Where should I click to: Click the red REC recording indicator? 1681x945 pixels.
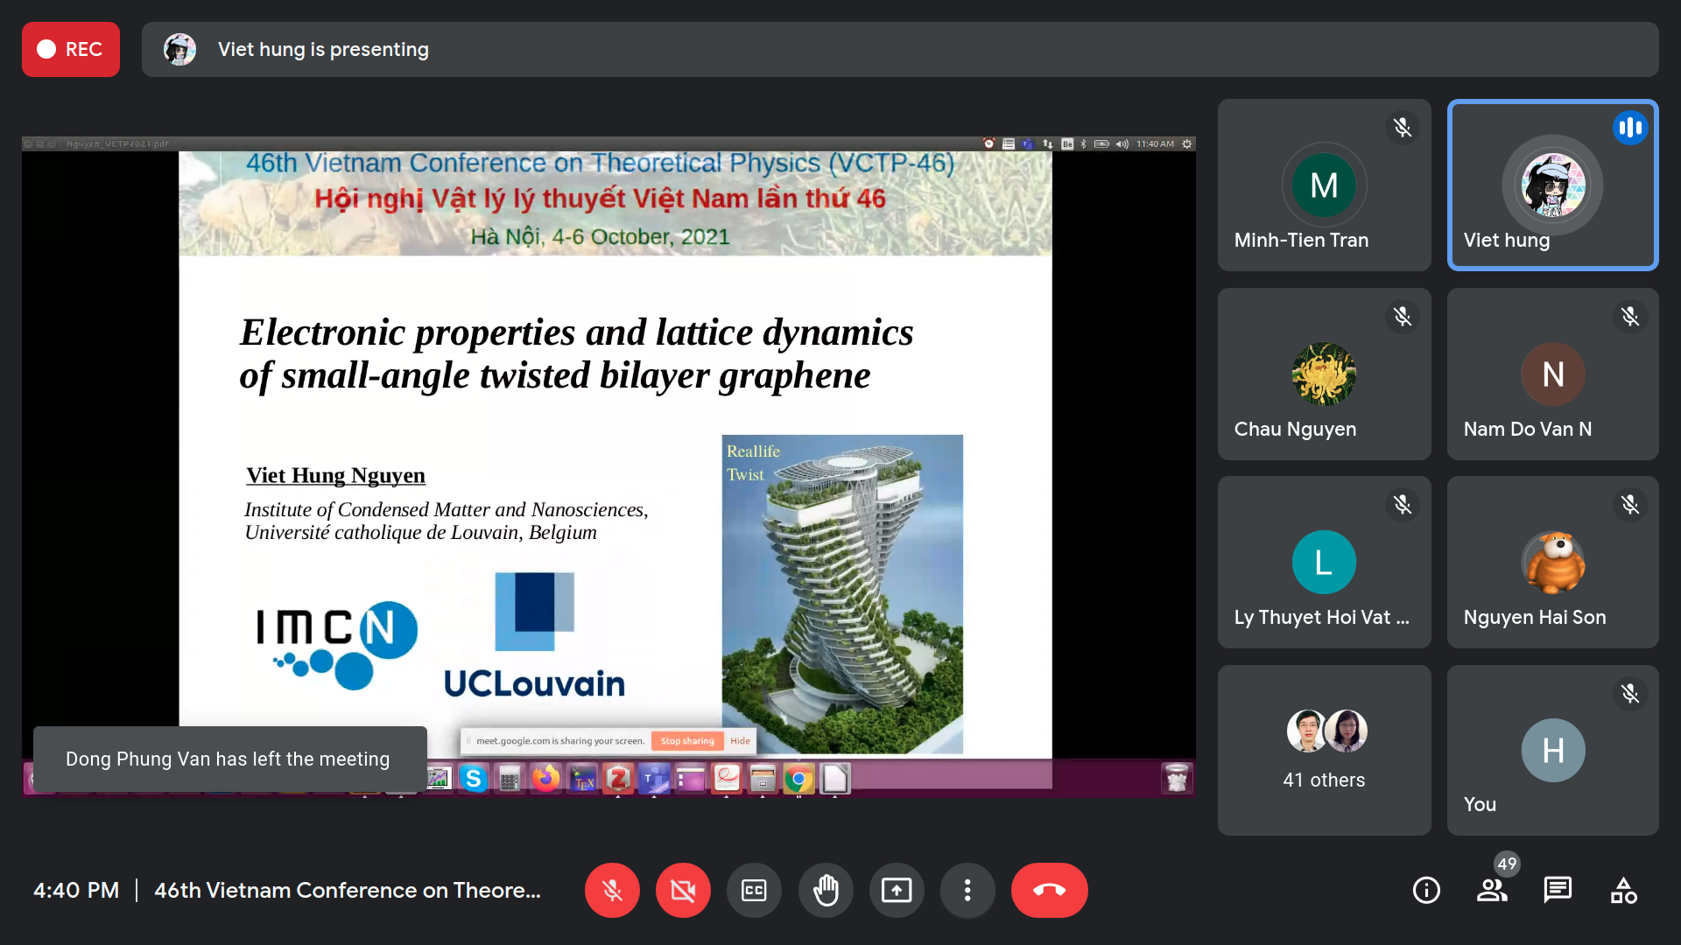(x=70, y=49)
